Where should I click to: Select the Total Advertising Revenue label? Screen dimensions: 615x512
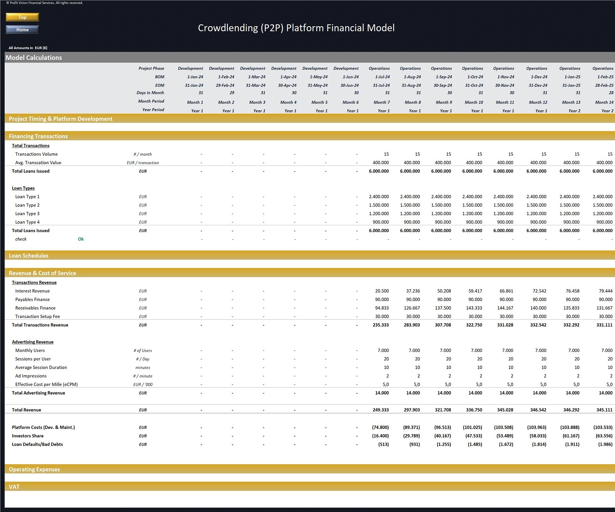39,393
